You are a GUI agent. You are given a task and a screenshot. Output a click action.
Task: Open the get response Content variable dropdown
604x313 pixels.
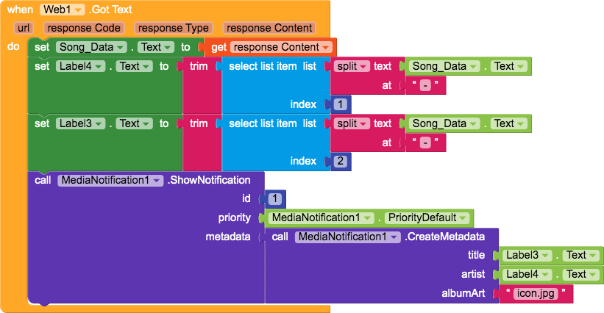coord(281,47)
